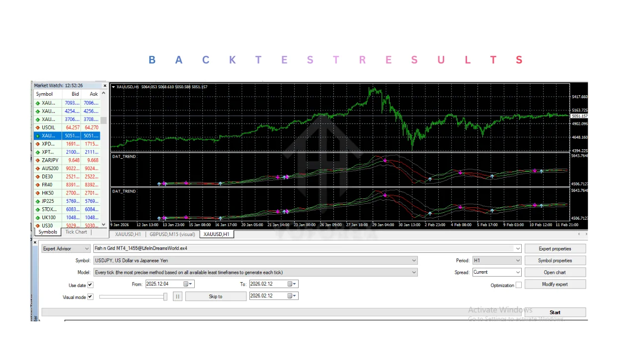Expand the Spread dropdown showing Current
The height and width of the screenshot is (357, 636).
coord(517,272)
